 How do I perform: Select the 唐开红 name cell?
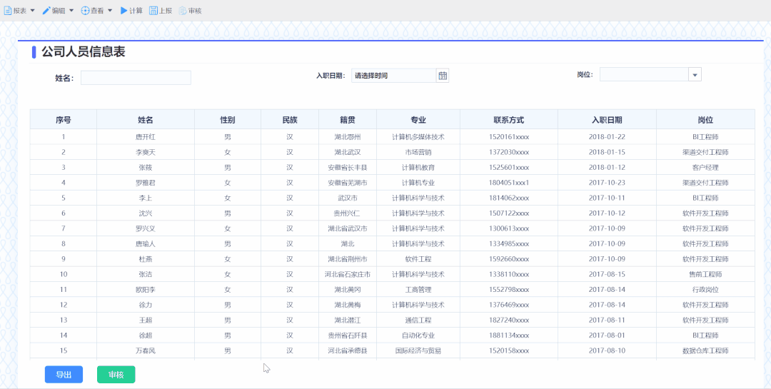pyautogui.click(x=145, y=137)
